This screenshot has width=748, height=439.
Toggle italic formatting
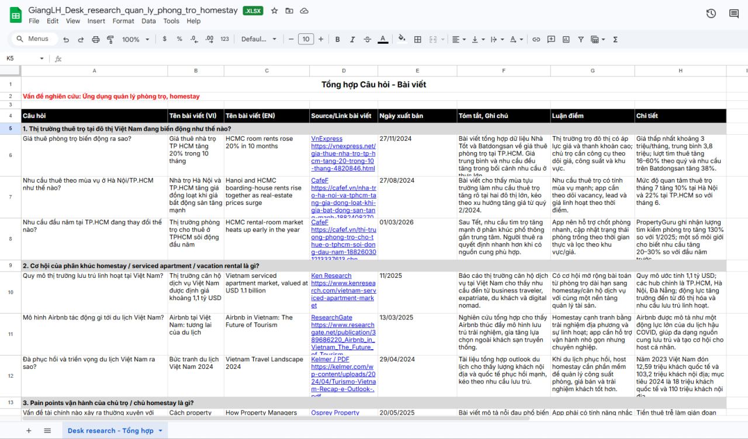[352, 39]
